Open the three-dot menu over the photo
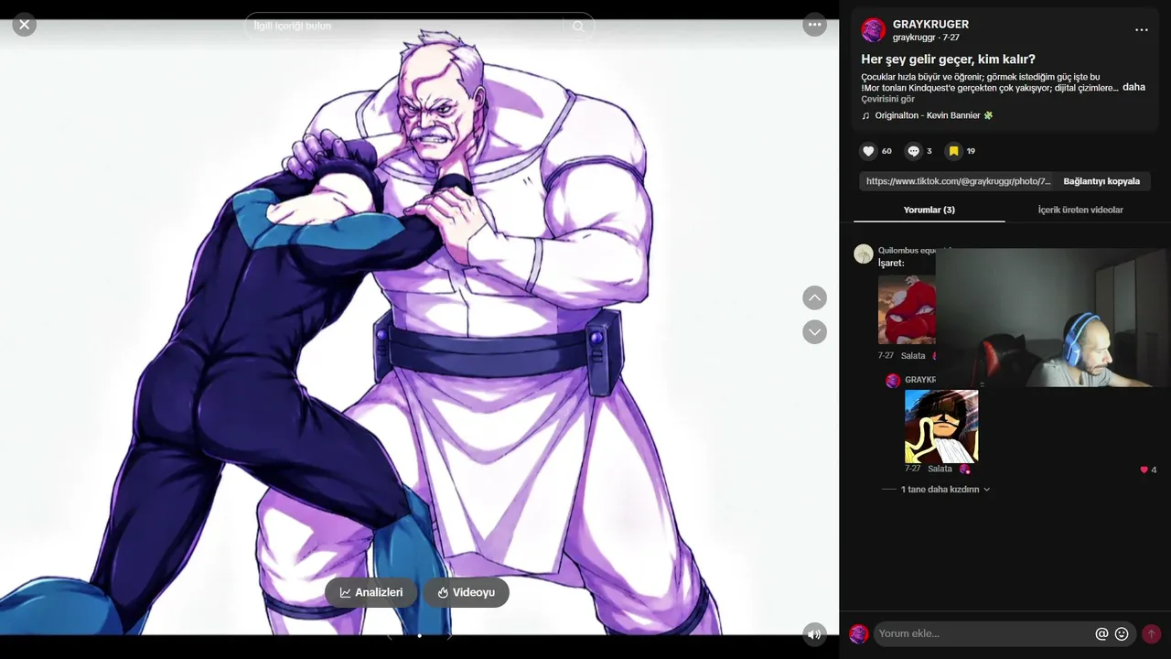Image resolution: width=1171 pixels, height=659 pixels. 814,25
